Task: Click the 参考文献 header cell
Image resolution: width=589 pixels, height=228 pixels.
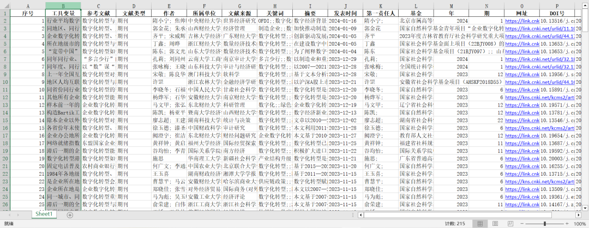Action: 98,13
